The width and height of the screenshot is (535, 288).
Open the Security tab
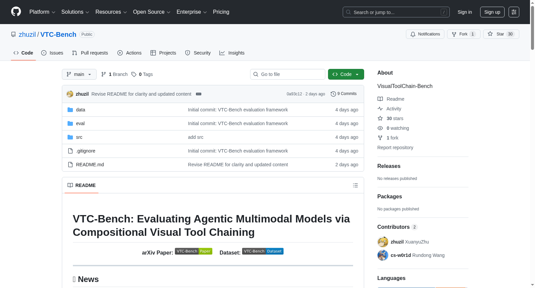click(198, 53)
